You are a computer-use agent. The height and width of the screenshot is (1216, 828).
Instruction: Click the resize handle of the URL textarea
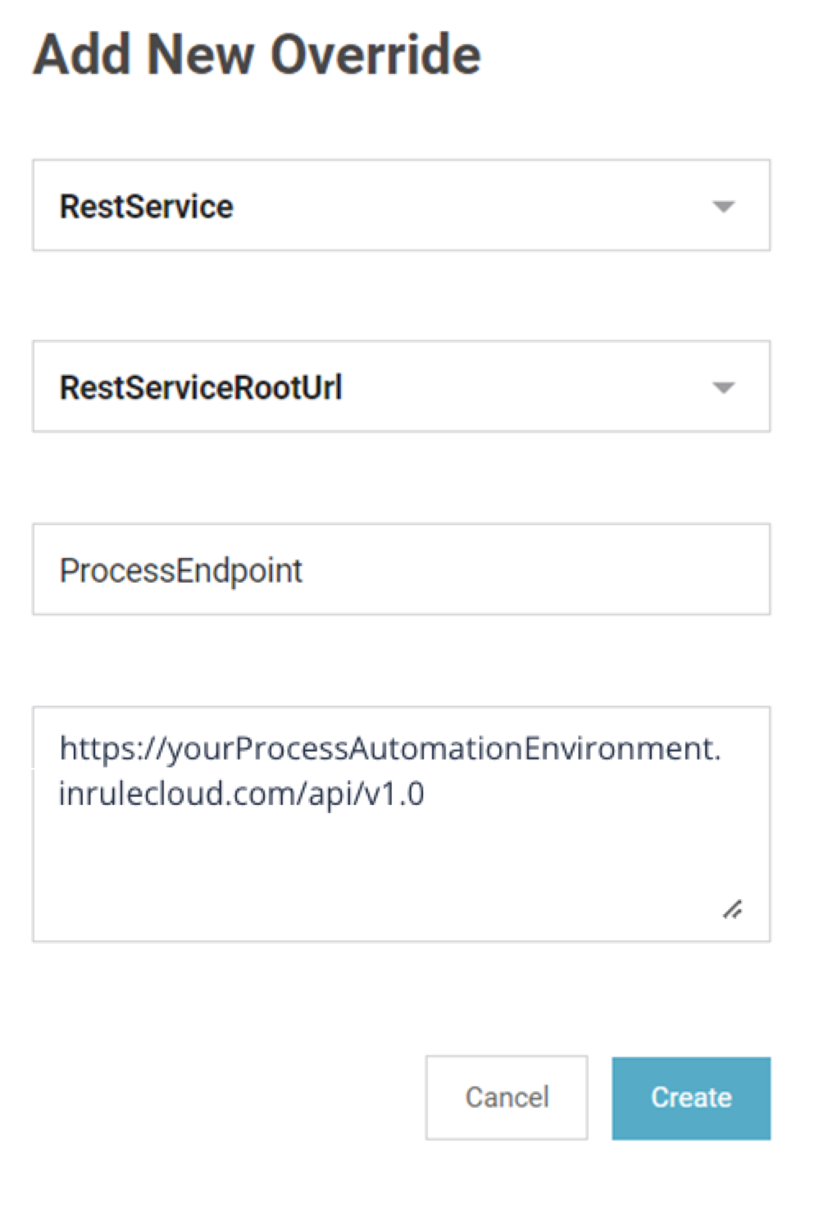coord(732,908)
